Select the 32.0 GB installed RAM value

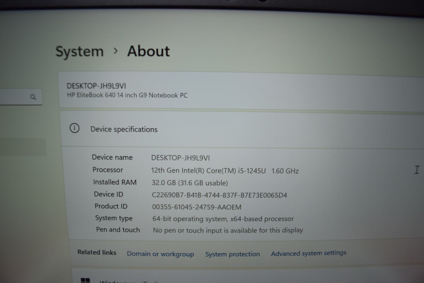coord(190,183)
